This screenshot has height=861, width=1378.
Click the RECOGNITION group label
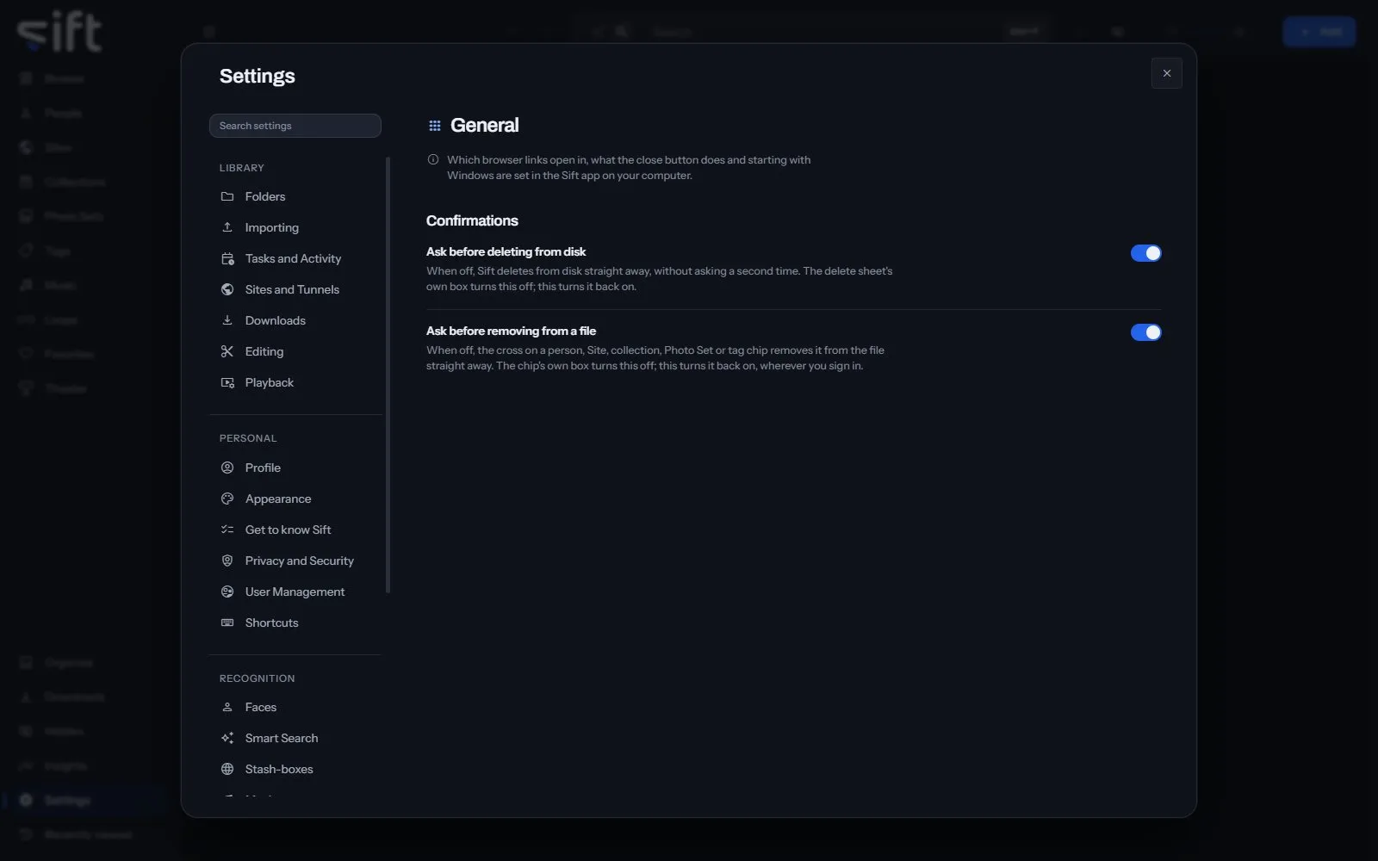(x=258, y=678)
